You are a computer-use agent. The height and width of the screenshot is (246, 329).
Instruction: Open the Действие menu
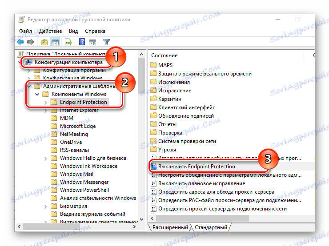[x=50, y=31]
